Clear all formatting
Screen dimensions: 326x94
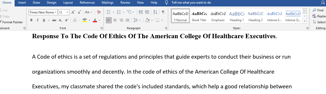pos(99,12)
